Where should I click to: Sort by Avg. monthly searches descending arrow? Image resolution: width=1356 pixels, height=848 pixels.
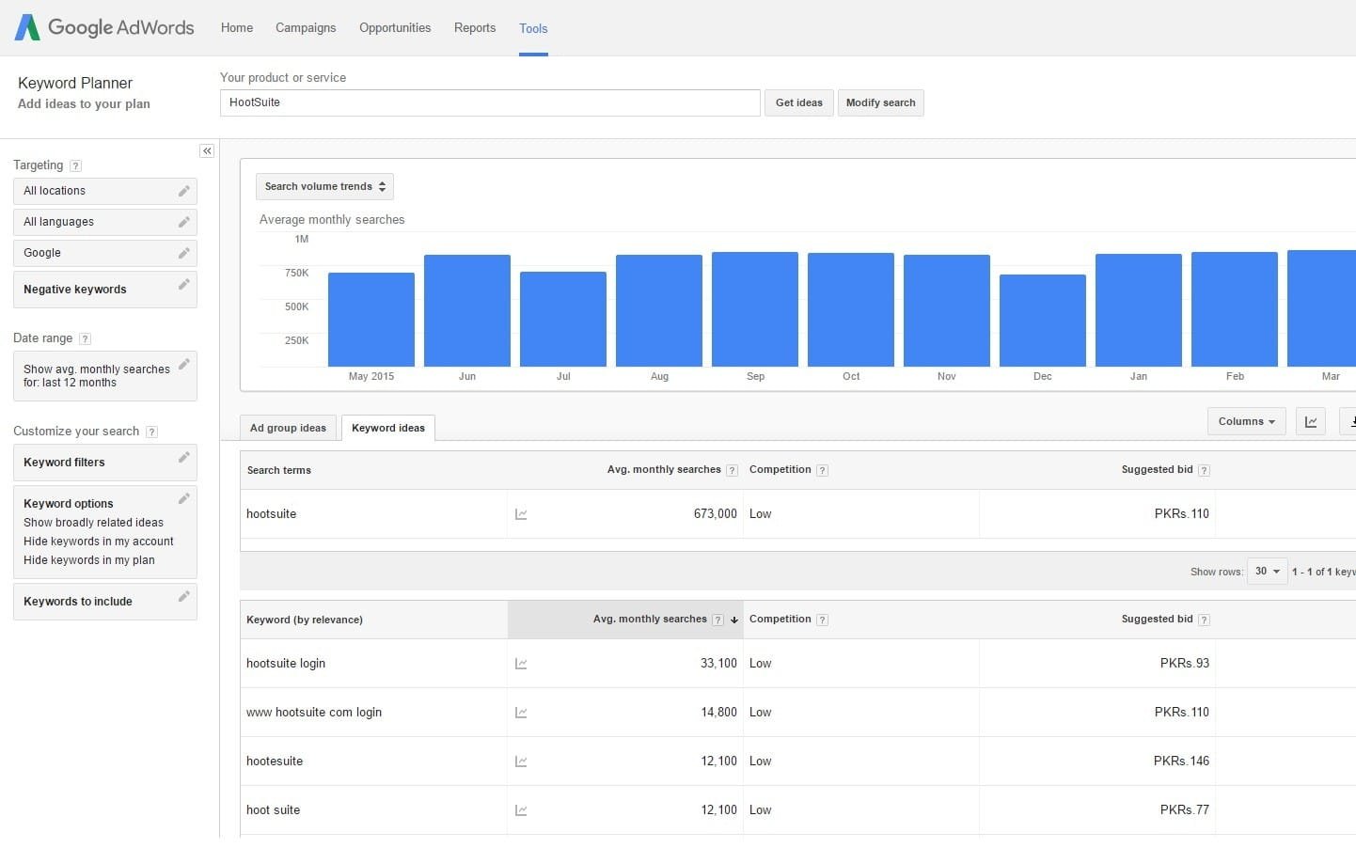tap(734, 620)
